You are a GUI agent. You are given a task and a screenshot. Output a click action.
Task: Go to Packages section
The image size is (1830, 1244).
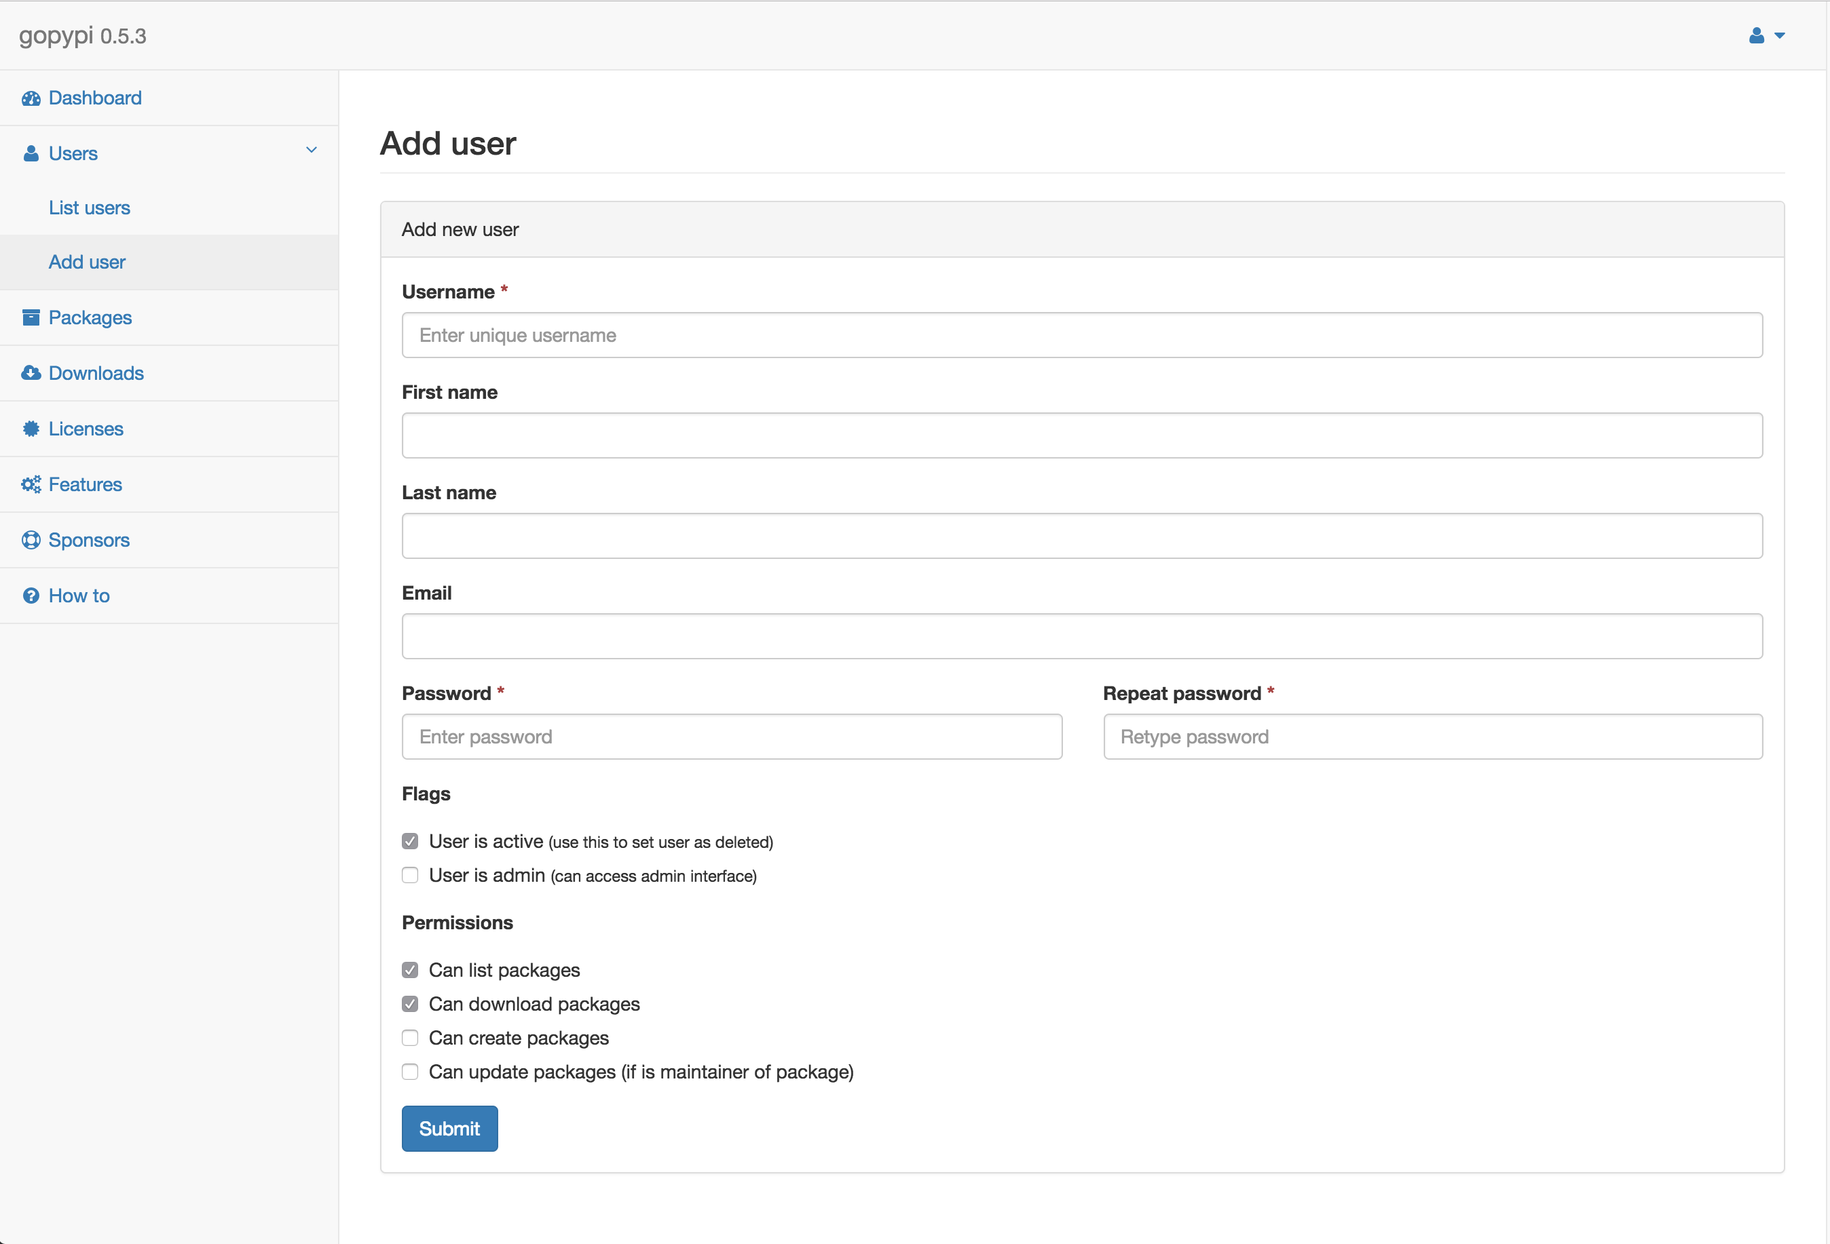(169, 318)
